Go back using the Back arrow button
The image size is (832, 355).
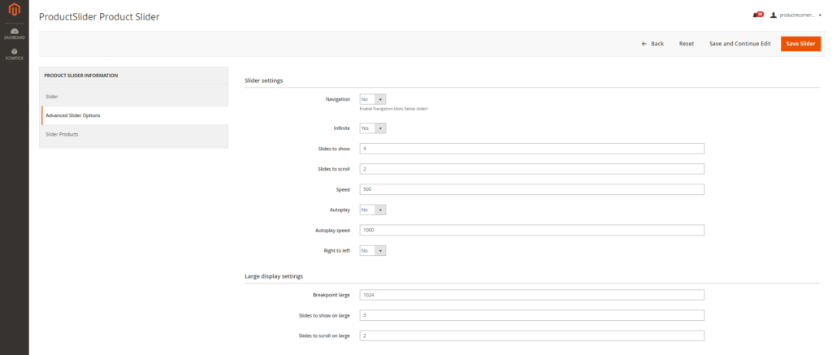click(x=652, y=44)
